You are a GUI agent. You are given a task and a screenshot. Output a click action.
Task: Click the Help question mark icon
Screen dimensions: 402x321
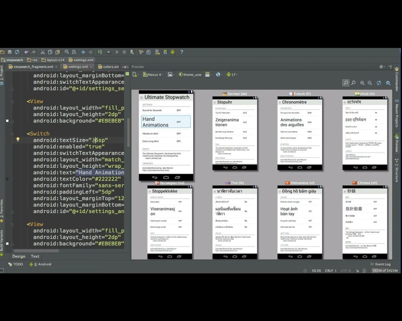coord(182,52)
